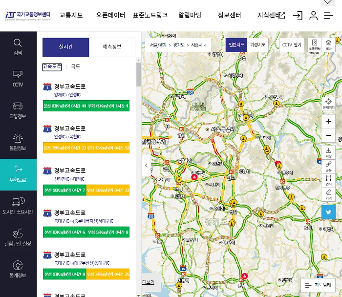This screenshot has height=297, width=342.
Task: Switch the map to 일반지도
Action: coord(236,45)
